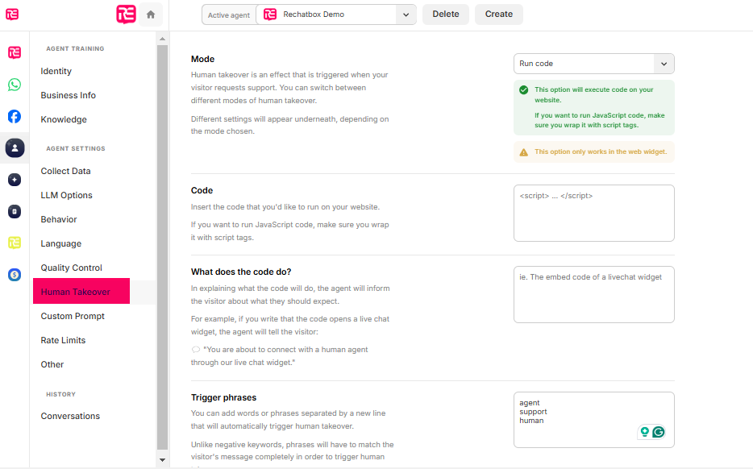Open Language settings

61,243
